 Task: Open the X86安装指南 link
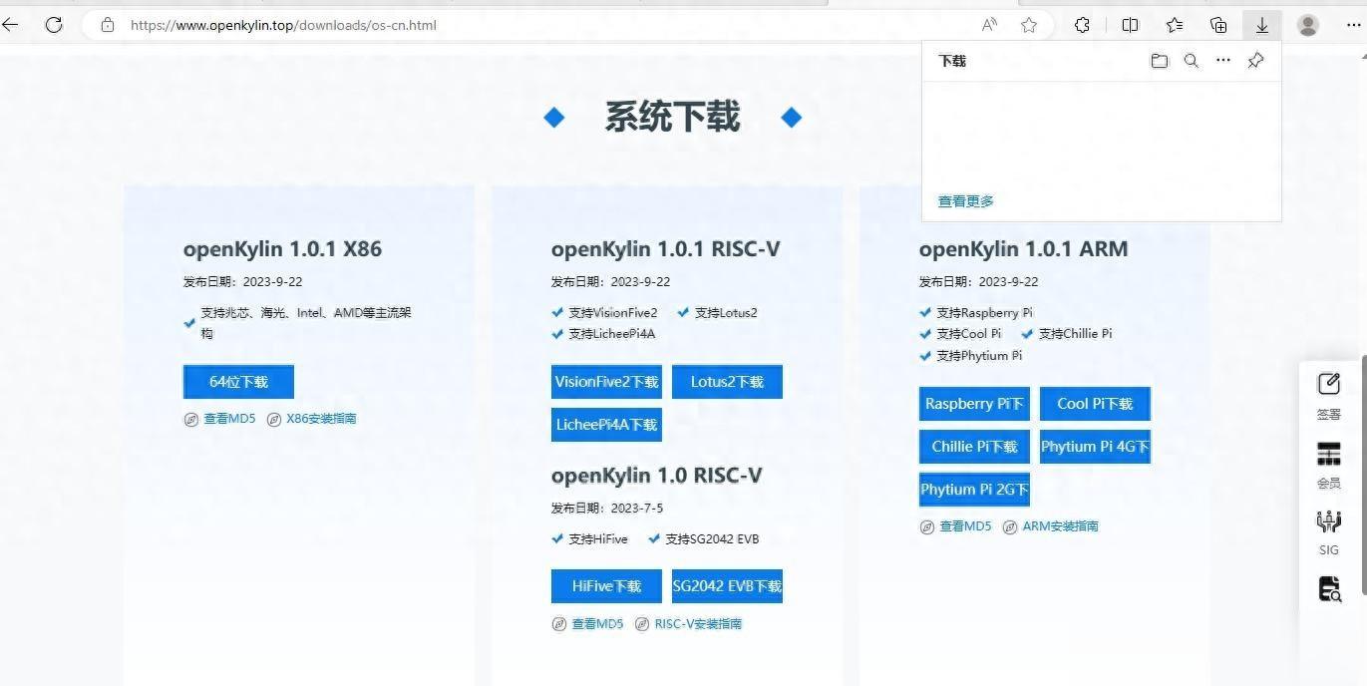pyautogui.click(x=321, y=419)
